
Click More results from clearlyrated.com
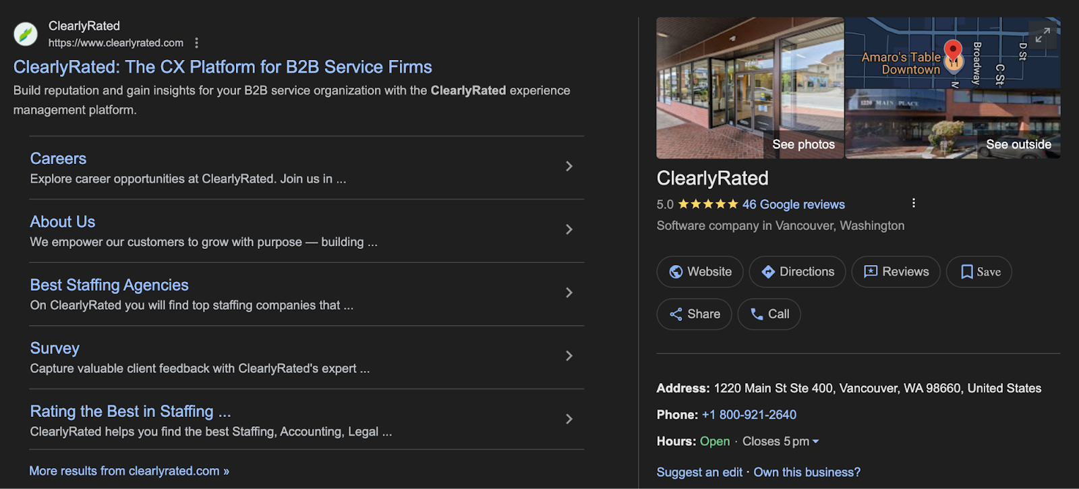129,471
